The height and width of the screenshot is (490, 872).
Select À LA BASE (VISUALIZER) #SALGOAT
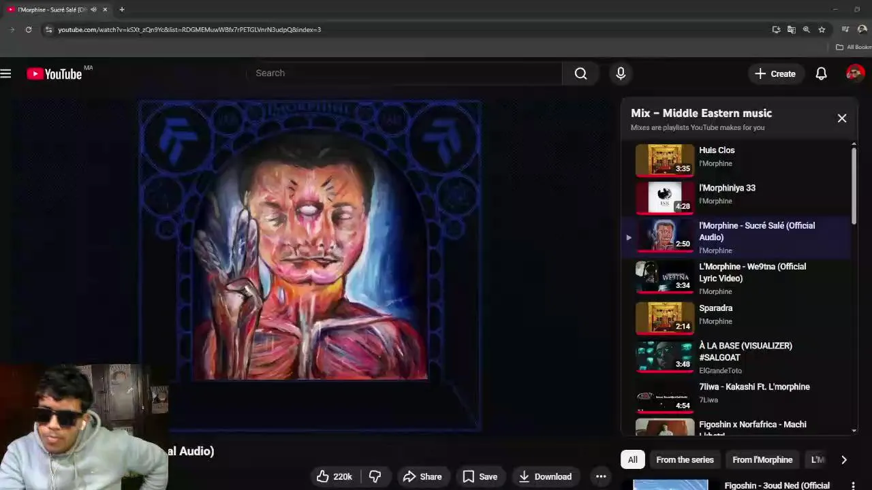coord(737,357)
